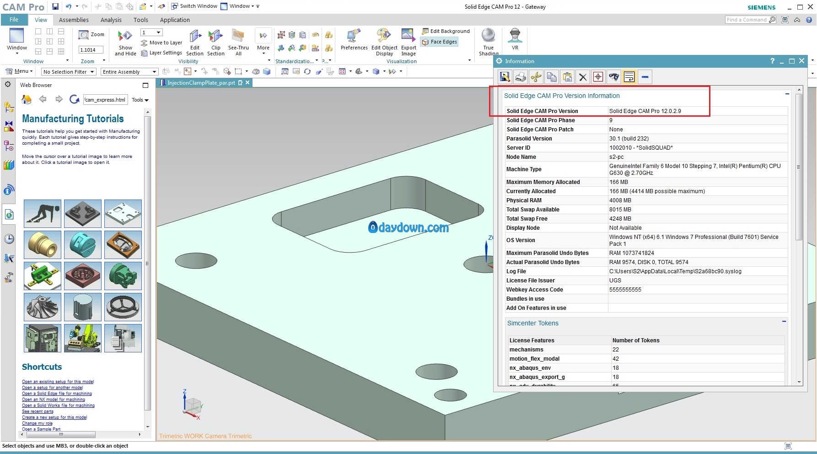Toggle True Shading mode
Viewport: 817px width, 454px height.
click(488, 43)
